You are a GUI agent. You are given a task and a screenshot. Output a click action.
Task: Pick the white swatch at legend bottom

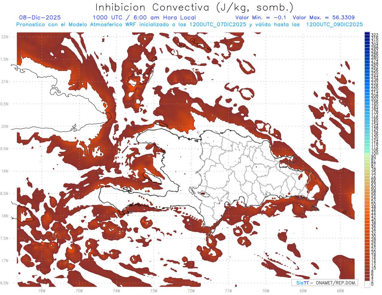(x=367, y=284)
